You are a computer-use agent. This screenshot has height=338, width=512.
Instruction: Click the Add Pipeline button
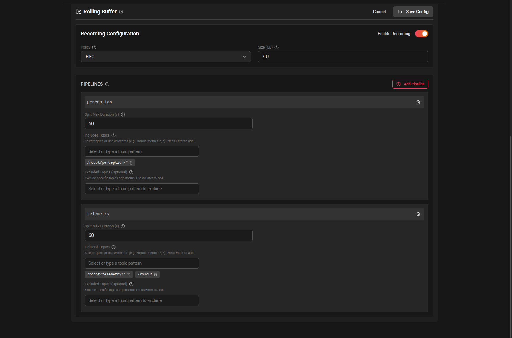point(410,84)
